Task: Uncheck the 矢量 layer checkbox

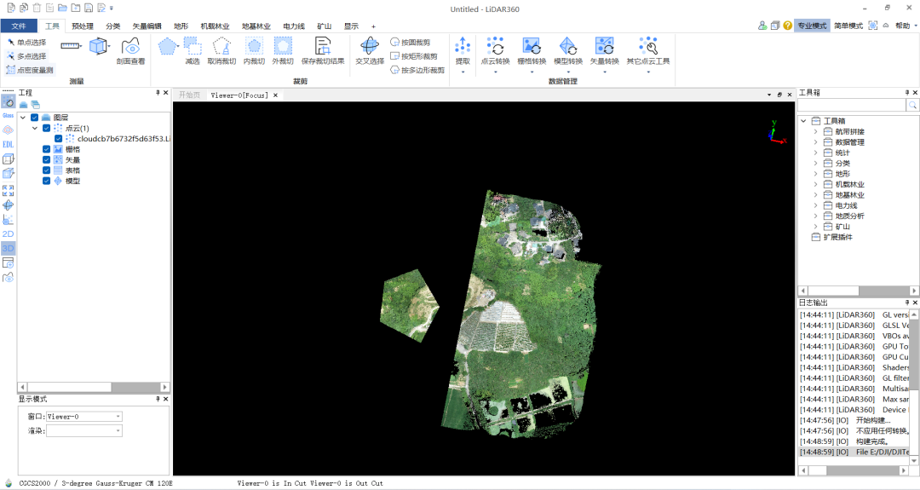Action: tap(46, 159)
